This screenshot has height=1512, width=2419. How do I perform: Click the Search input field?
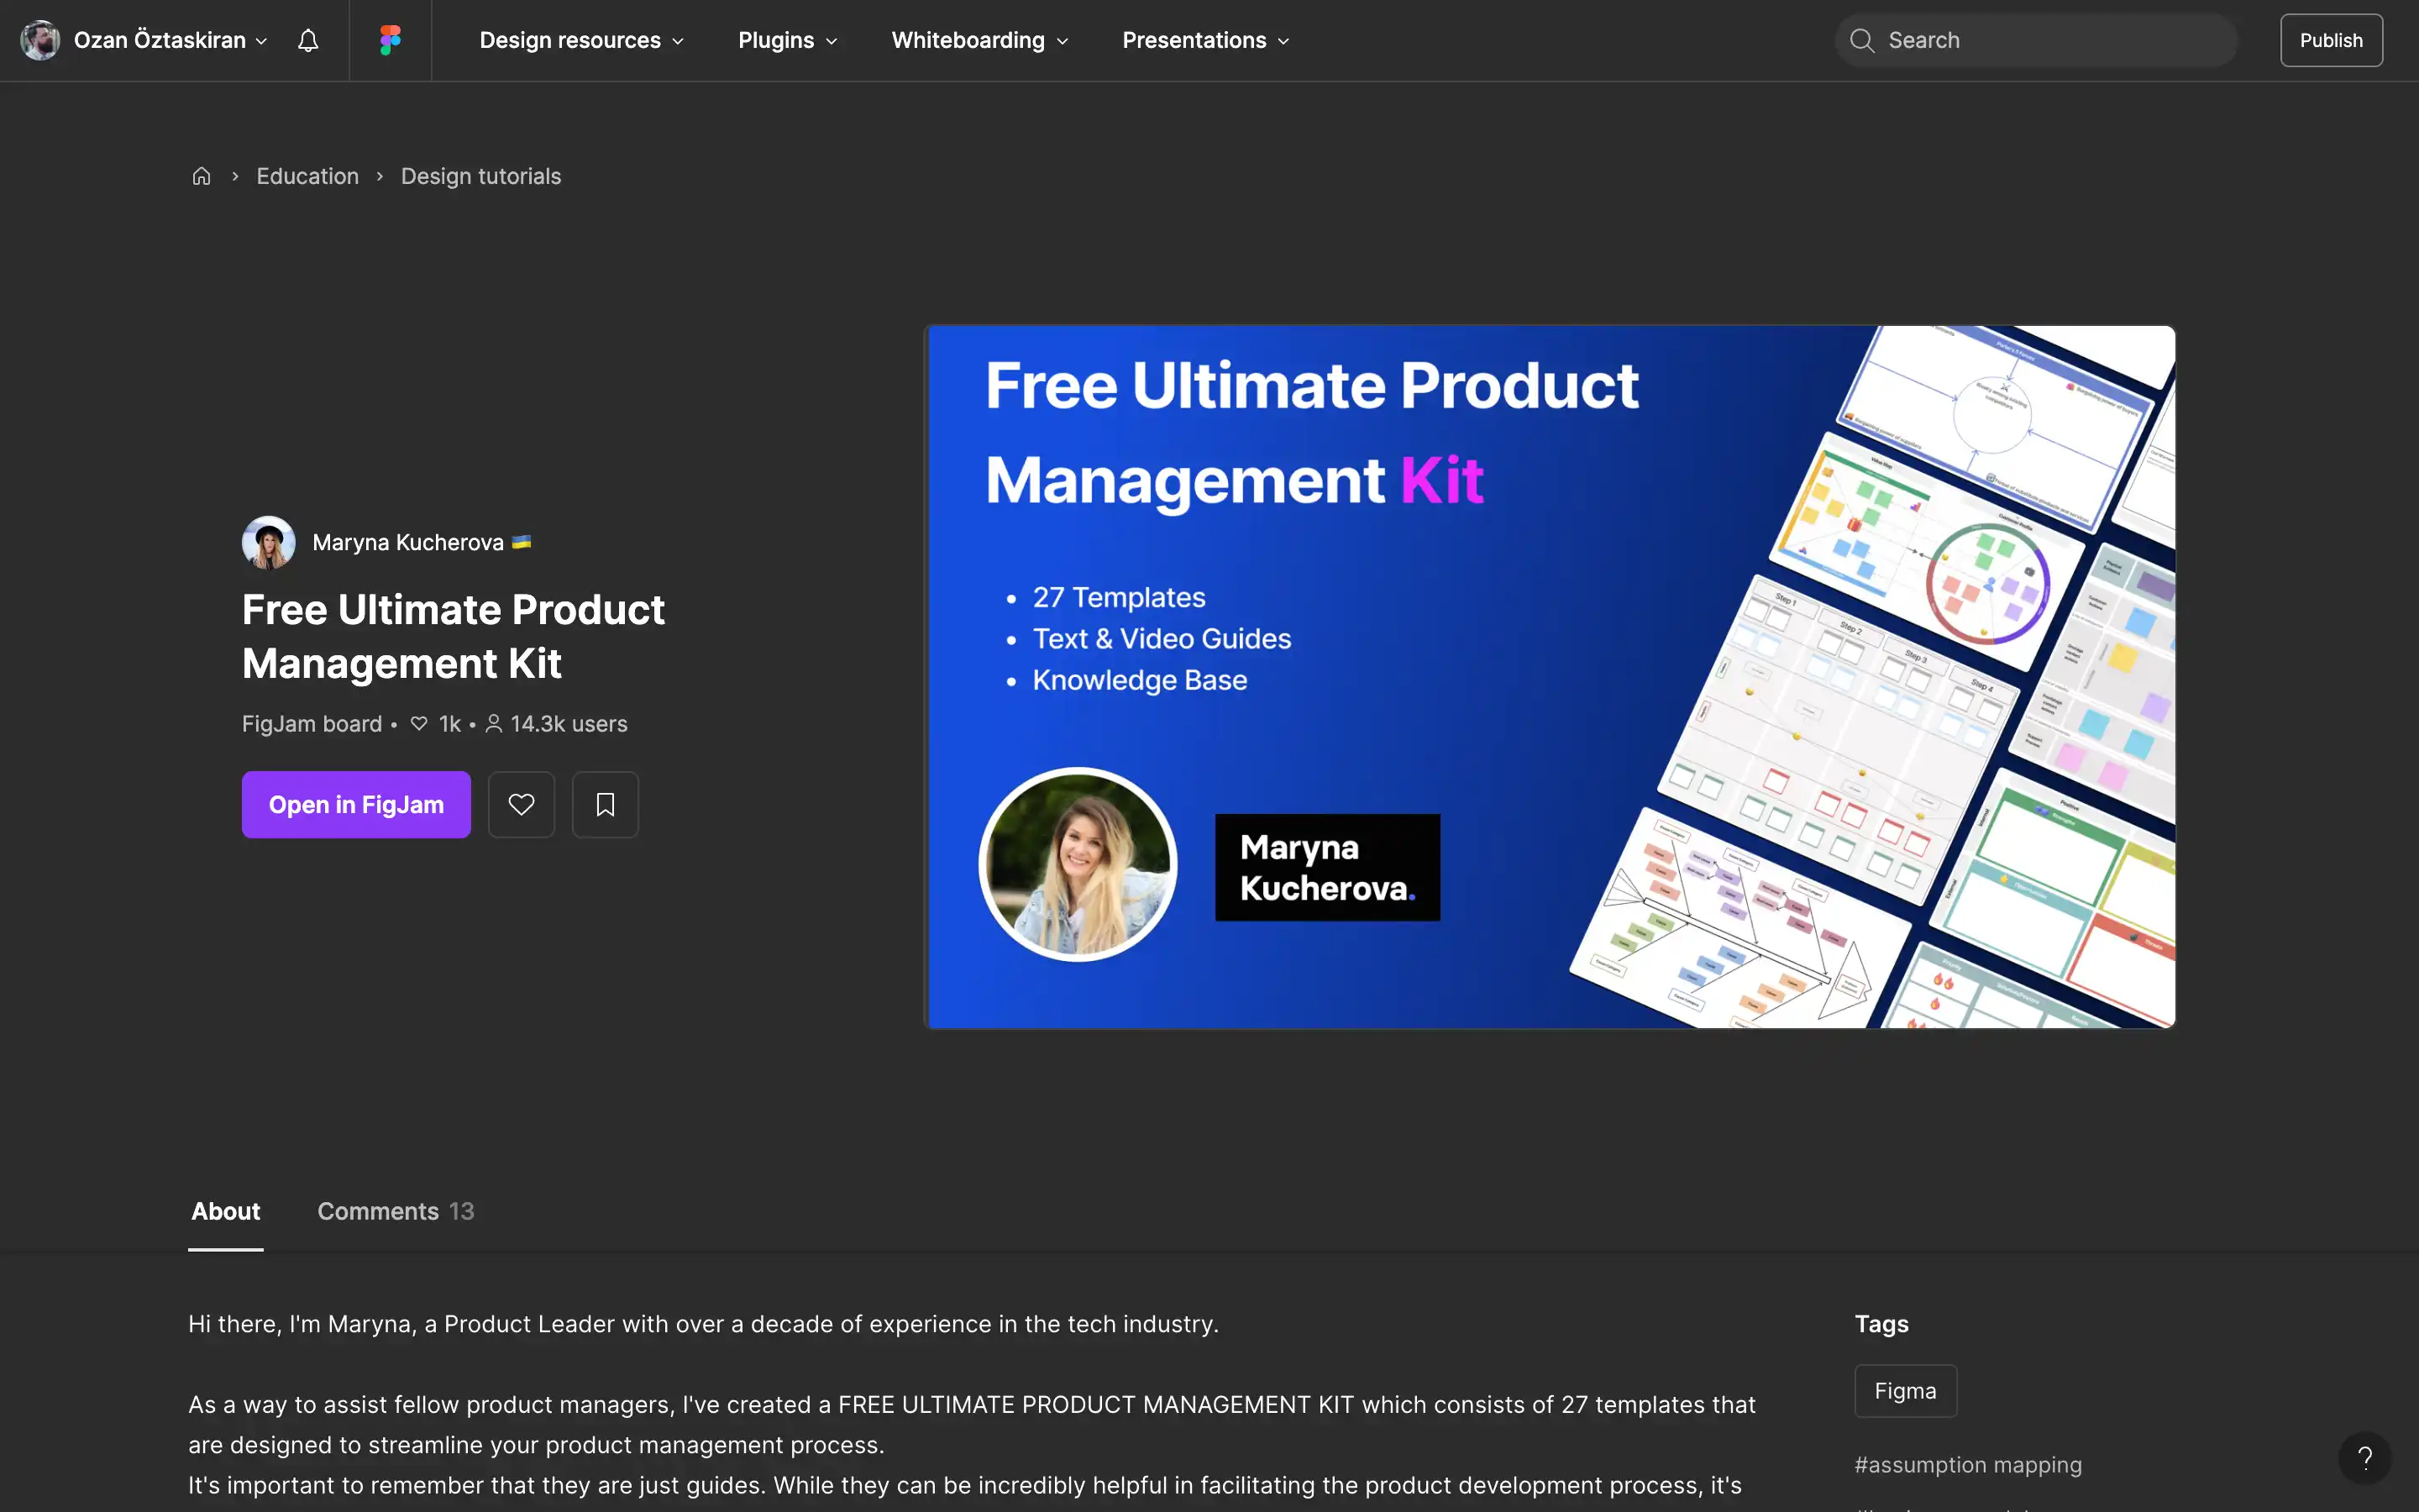point(2036,40)
